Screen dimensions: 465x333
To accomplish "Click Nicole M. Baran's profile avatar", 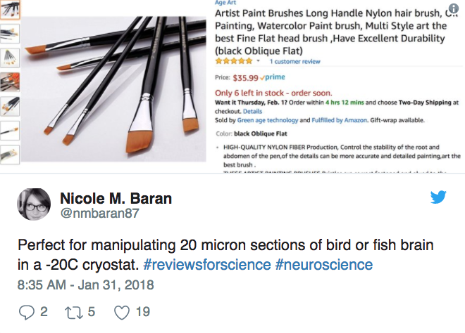I will [33, 204].
